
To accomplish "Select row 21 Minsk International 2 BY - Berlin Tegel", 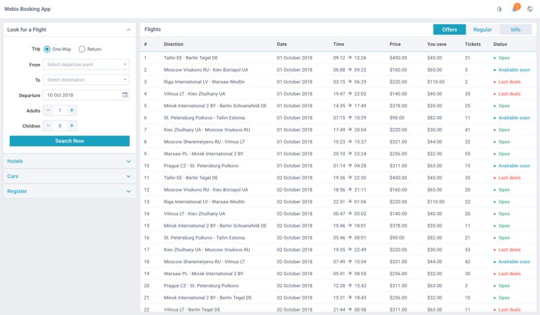I will [338, 297].
